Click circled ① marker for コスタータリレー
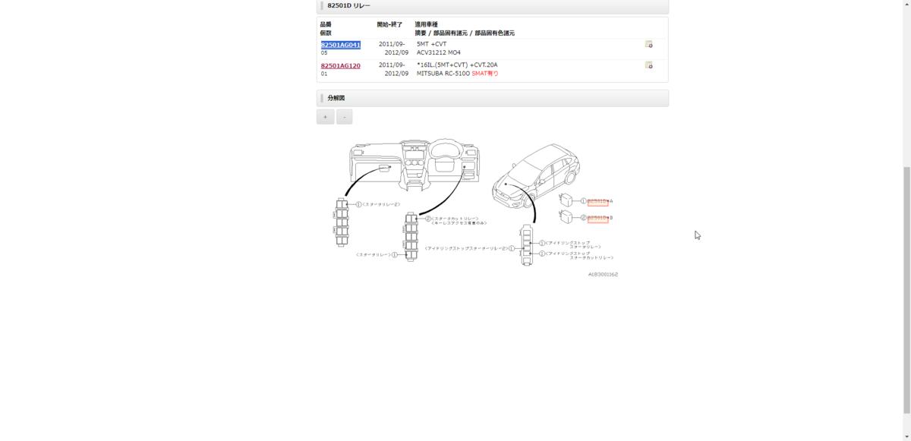Viewport: 911px width, 441px height. pos(394,254)
